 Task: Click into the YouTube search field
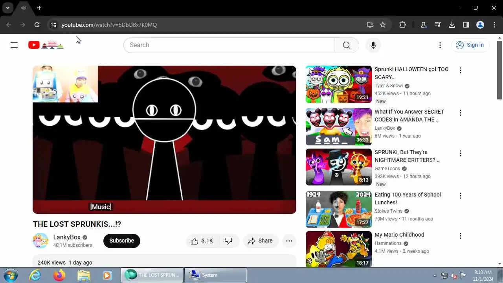[x=229, y=45]
